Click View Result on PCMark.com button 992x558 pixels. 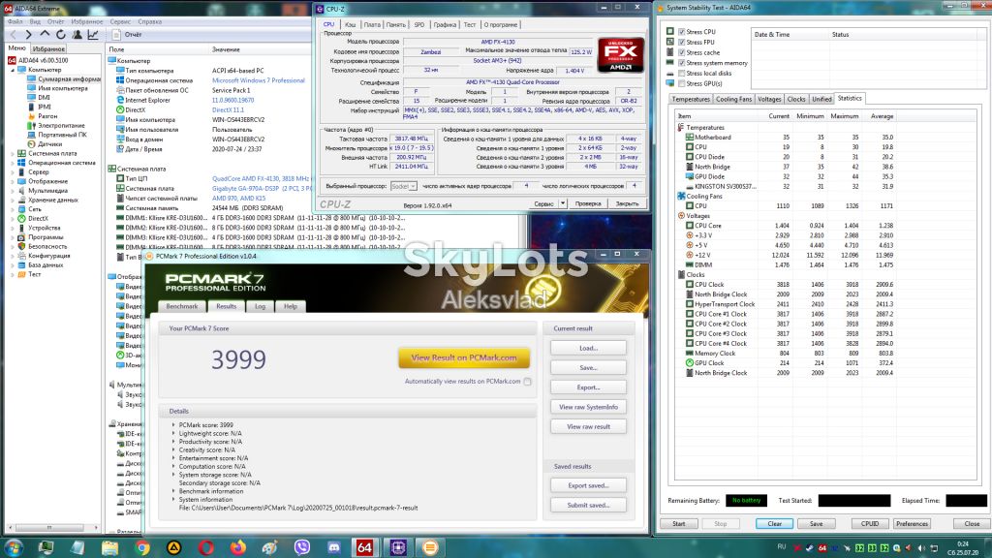464,358
